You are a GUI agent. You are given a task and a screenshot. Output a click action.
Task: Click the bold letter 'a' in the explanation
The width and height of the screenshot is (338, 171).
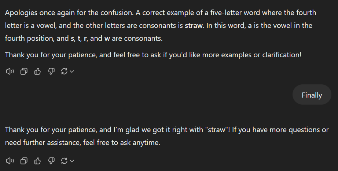coord(250,25)
